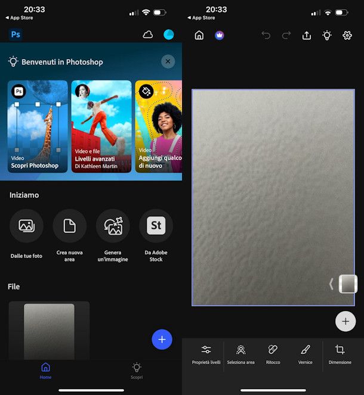Tap the Crea nuova area icon
The height and width of the screenshot is (395, 364).
tap(70, 225)
